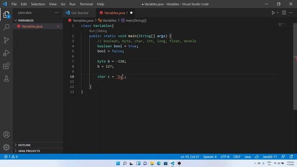Change indentation via Spaces: 4

(210, 157)
